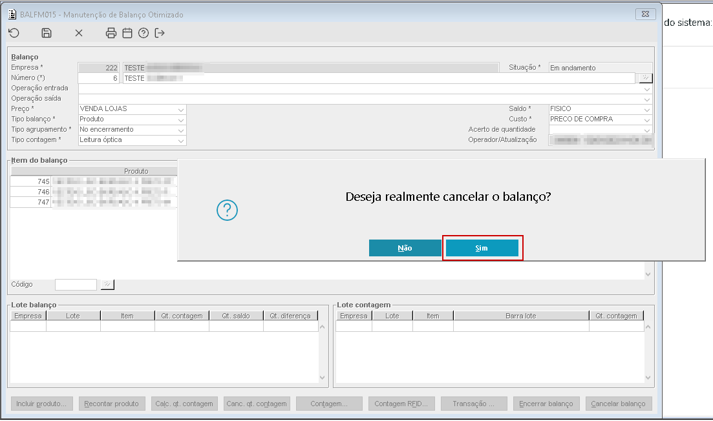This screenshot has height=421, width=713.
Task: Click the question mark icon in the dialog
Action: click(x=227, y=211)
